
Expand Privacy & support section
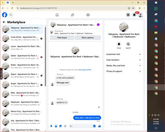pos(123,71)
